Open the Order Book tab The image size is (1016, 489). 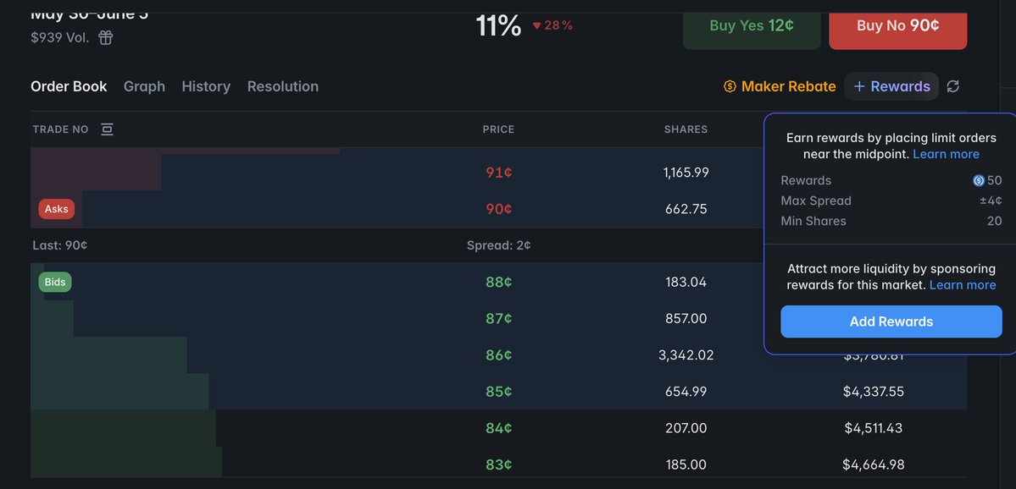[x=69, y=86]
